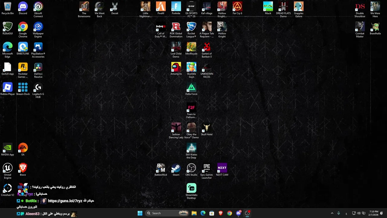The height and width of the screenshot is (218, 387).
Task: Select the Call of Duty MW3 icon
Action: click(x=161, y=30)
